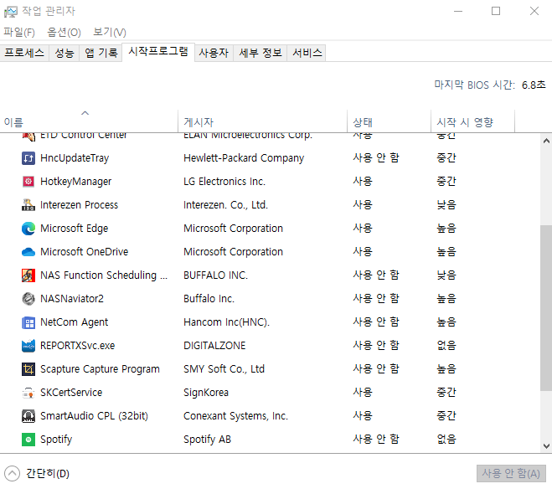Image resolution: width=552 pixels, height=494 pixels.
Task: Click the SMY Soft Co., Ltd publisher cell
Action: (224, 369)
